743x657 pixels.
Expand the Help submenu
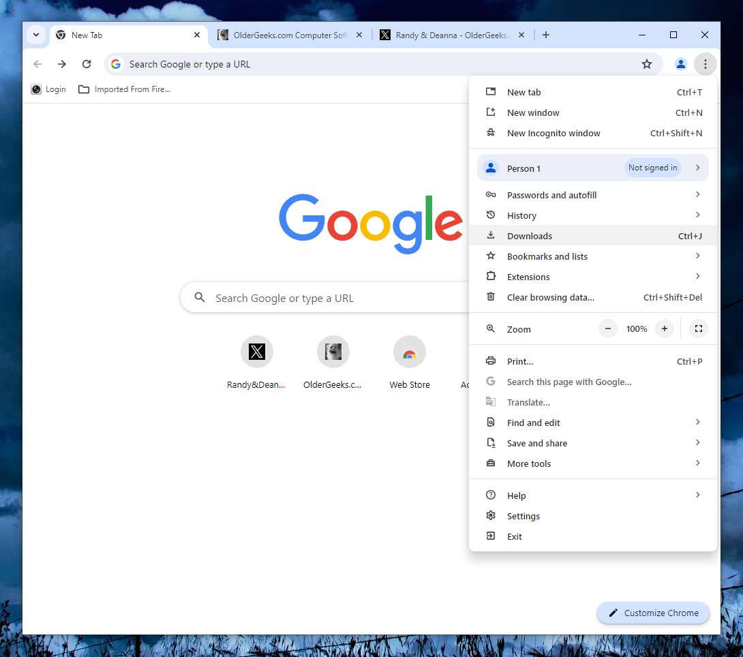click(593, 495)
